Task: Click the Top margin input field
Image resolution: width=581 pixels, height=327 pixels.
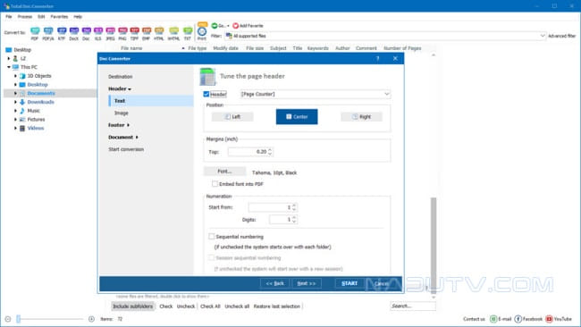Action: [x=248, y=152]
